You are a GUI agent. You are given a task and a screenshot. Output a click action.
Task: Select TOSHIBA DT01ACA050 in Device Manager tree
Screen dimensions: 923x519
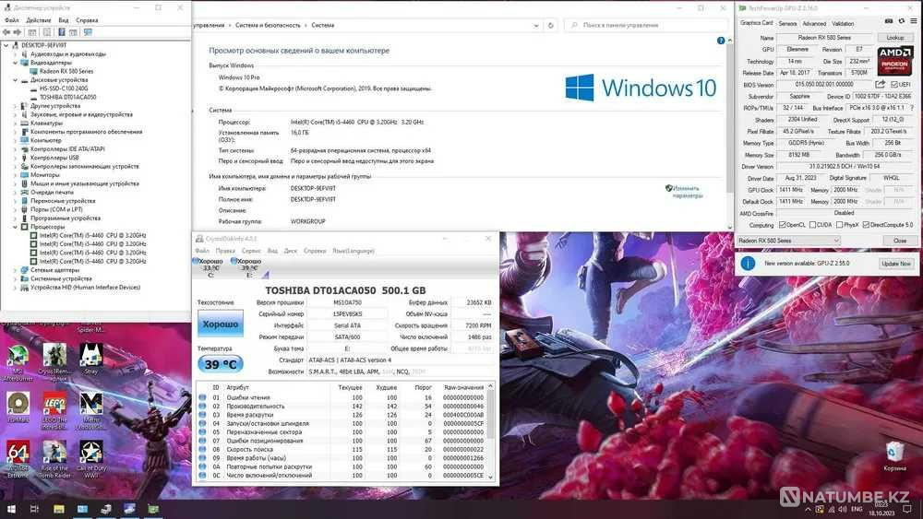[67, 98]
